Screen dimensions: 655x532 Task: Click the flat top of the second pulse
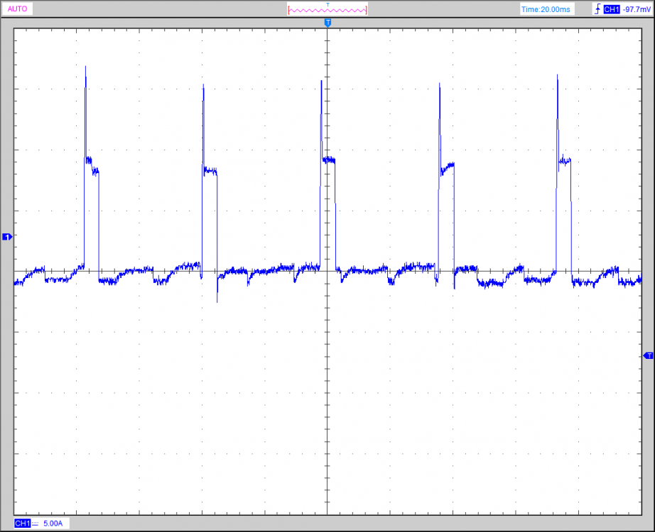(x=210, y=170)
